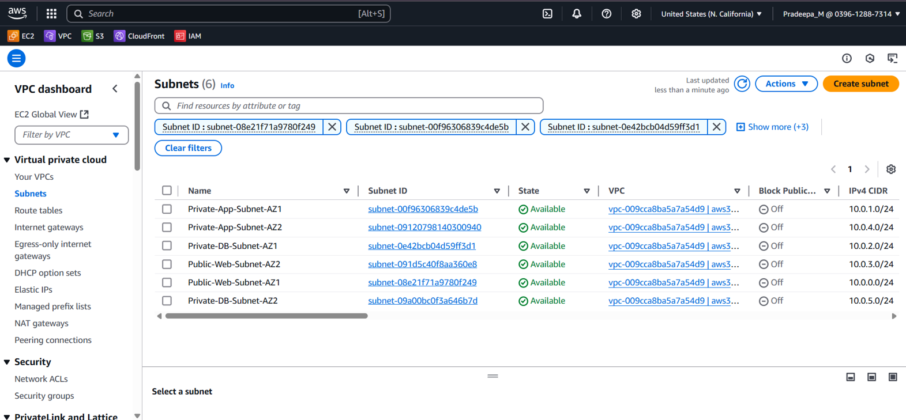Viewport: 906px width, 420px height.
Task: Launch the CloudShell terminal icon
Action: click(547, 14)
